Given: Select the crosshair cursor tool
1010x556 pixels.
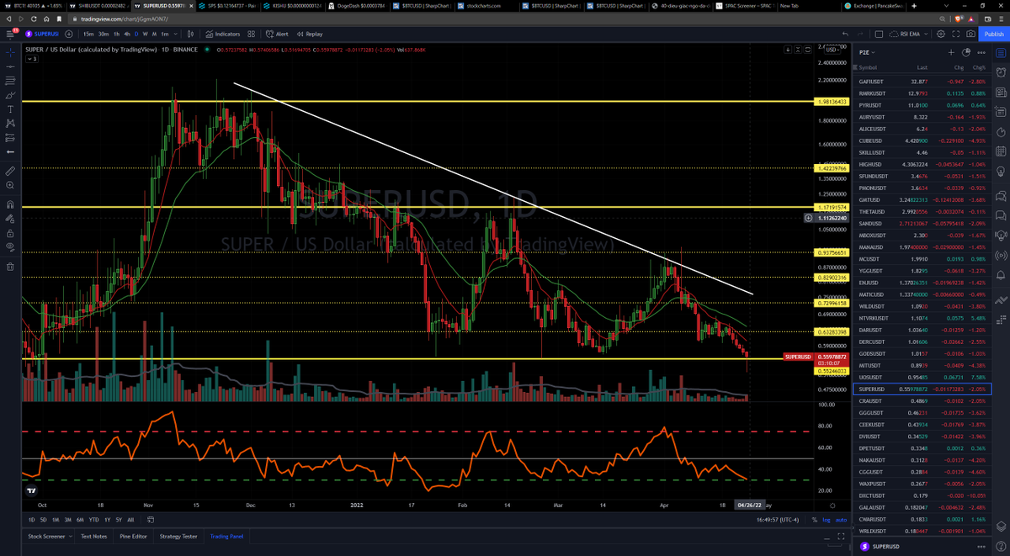Looking at the screenshot, I should (9, 51).
